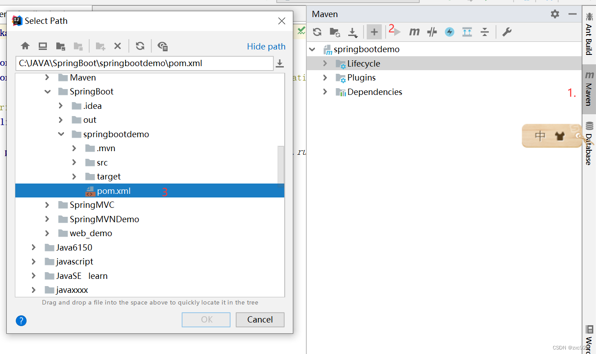Click the path input field

click(145, 63)
